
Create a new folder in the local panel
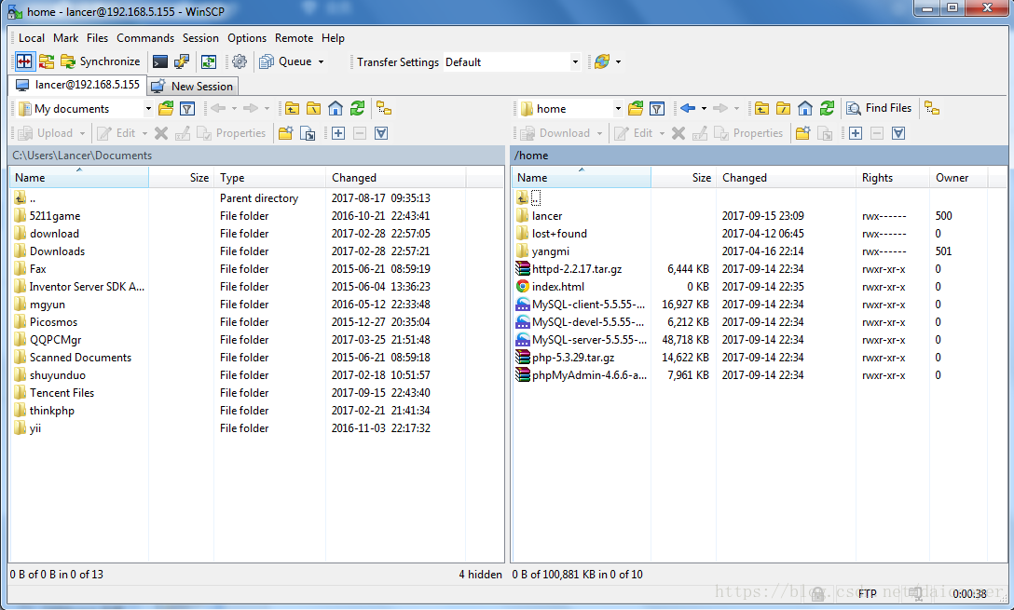click(x=285, y=133)
